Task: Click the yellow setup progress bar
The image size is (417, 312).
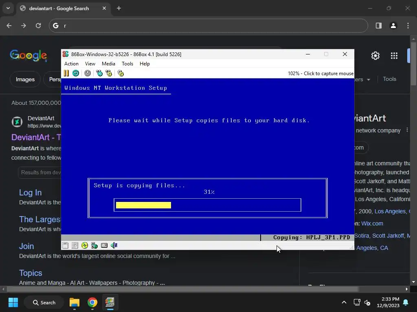Action: 144,205
